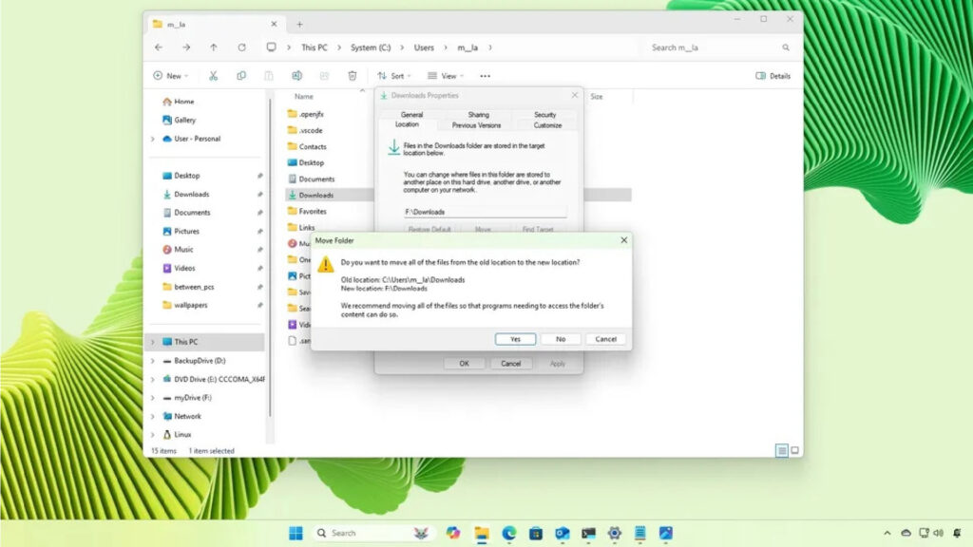
Task: Expand the This PC tree node
Action: 152,342
